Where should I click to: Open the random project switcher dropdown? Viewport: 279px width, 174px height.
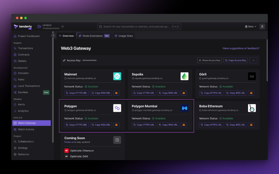62,26
